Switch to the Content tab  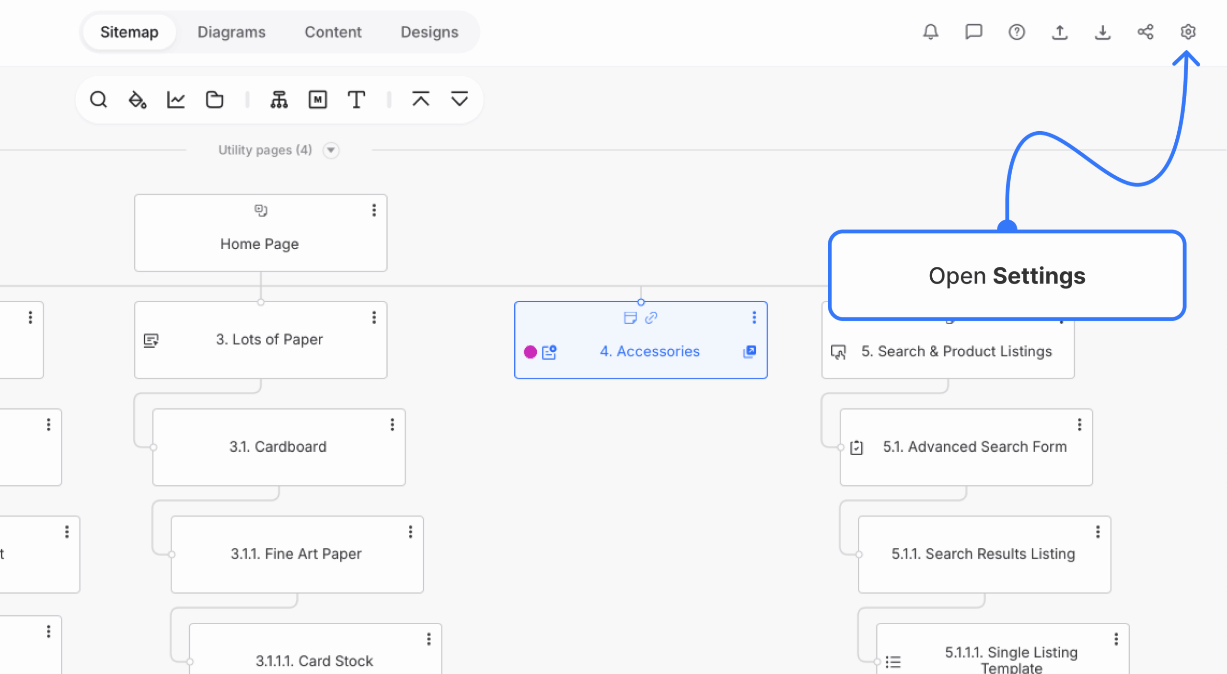coord(333,32)
